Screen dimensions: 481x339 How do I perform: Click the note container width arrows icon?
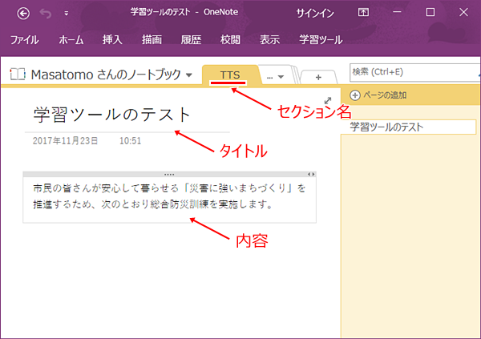(x=311, y=174)
